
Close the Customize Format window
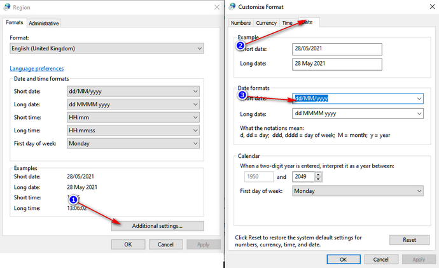432,6
